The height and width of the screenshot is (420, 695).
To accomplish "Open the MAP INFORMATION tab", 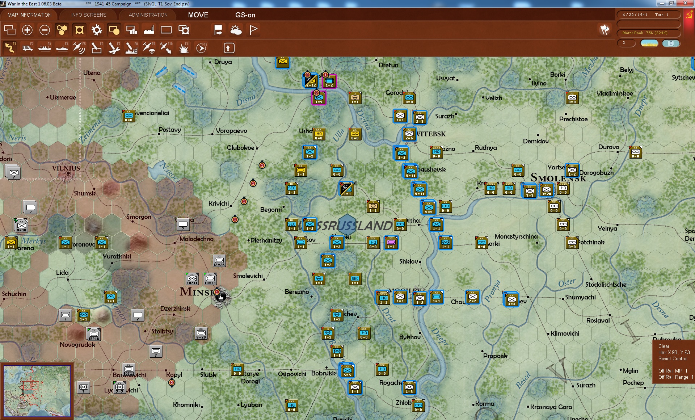I will (29, 15).
